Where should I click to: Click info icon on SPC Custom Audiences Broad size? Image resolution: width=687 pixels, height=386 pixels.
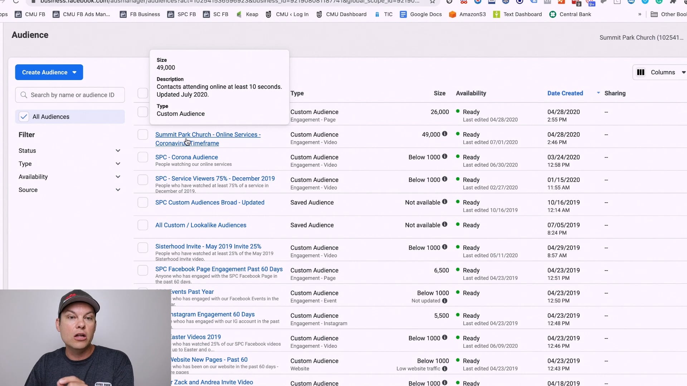(x=444, y=202)
